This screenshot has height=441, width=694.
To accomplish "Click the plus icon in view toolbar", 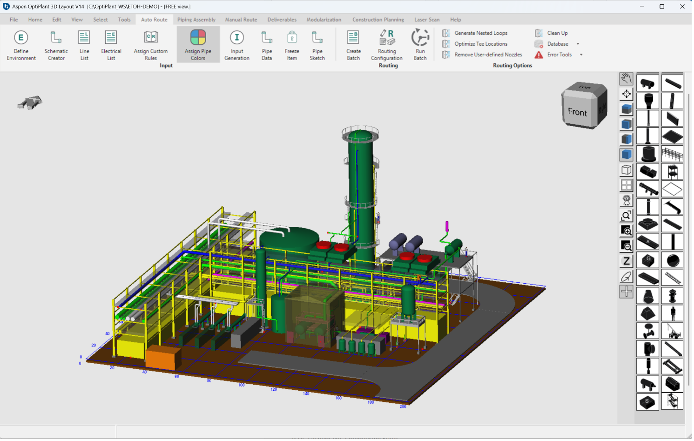I will coord(627,292).
